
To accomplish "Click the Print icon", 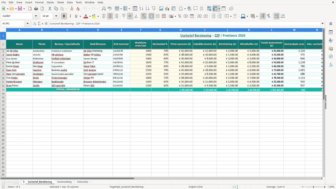I will pyautogui.click(x=36, y=9).
